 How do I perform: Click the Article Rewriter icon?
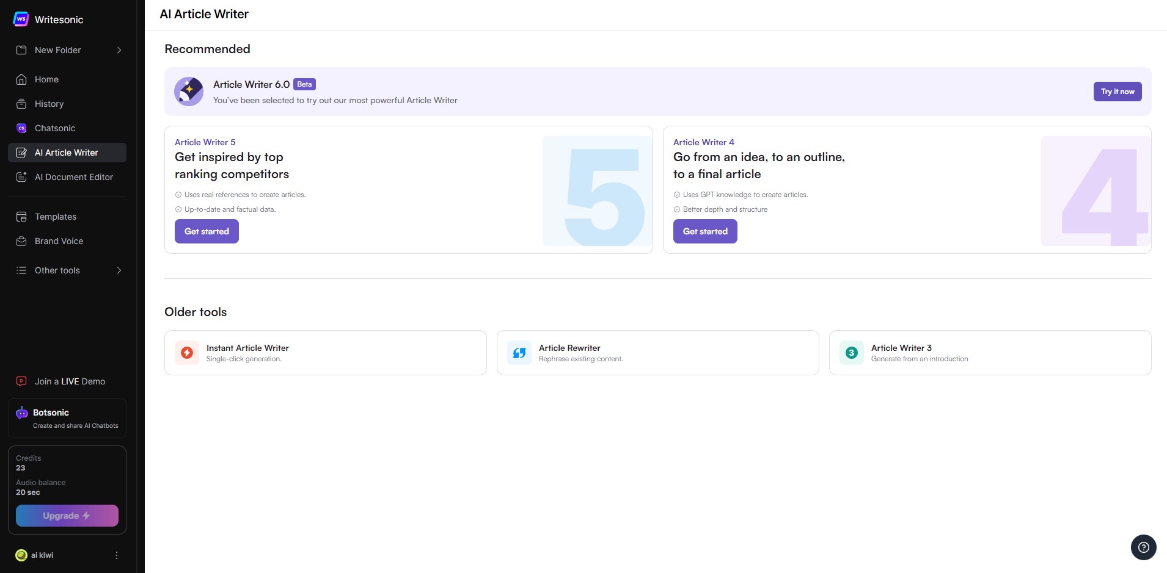[519, 353]
